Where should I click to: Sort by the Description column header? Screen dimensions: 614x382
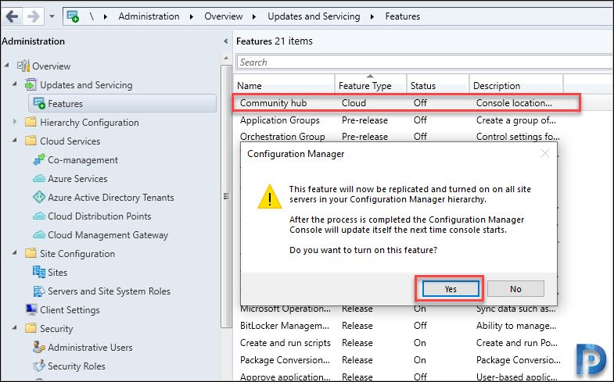coord(516,86)
